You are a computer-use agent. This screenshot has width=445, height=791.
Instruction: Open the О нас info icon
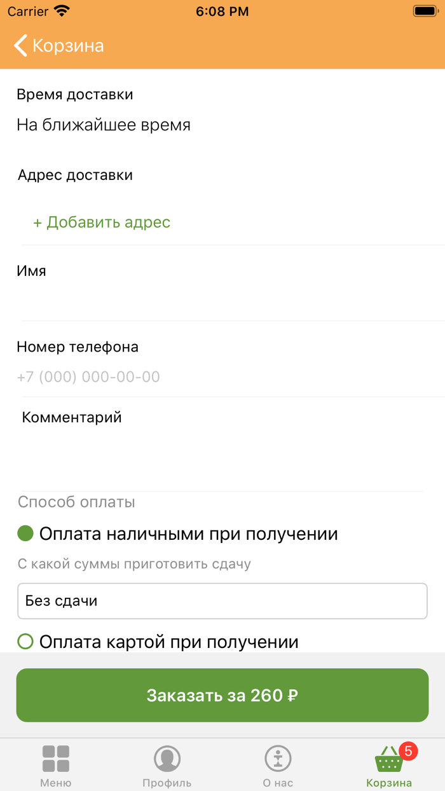click(278, 758)
